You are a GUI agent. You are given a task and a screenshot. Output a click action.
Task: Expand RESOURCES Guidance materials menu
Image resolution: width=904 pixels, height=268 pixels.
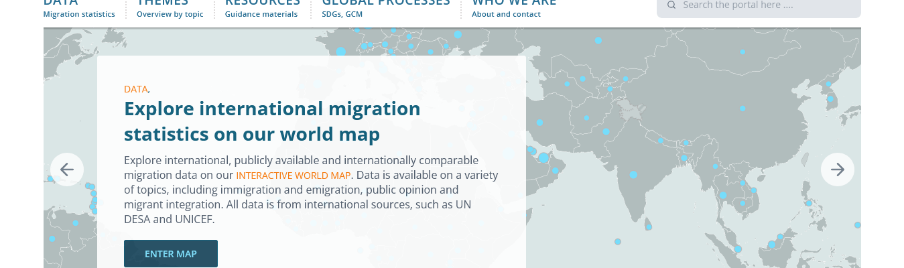(x=262, y=8)
